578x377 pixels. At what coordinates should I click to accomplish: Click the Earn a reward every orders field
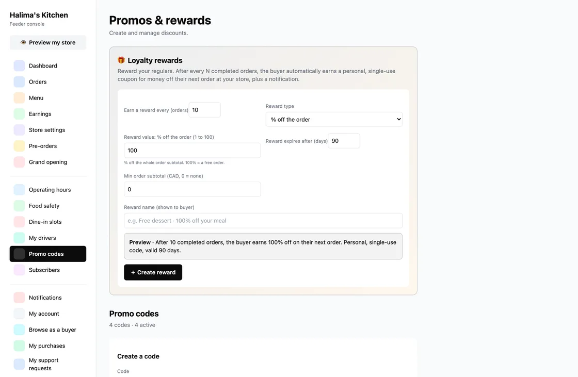click(204, 110)
